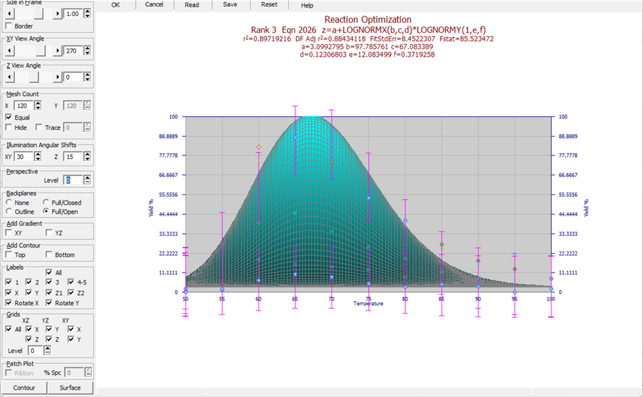Click the Reset menu item

point(269,5)
